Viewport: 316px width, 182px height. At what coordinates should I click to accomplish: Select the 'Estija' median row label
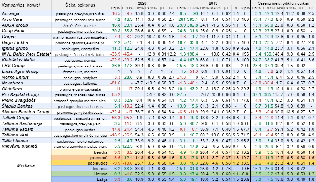coord(102,179)
